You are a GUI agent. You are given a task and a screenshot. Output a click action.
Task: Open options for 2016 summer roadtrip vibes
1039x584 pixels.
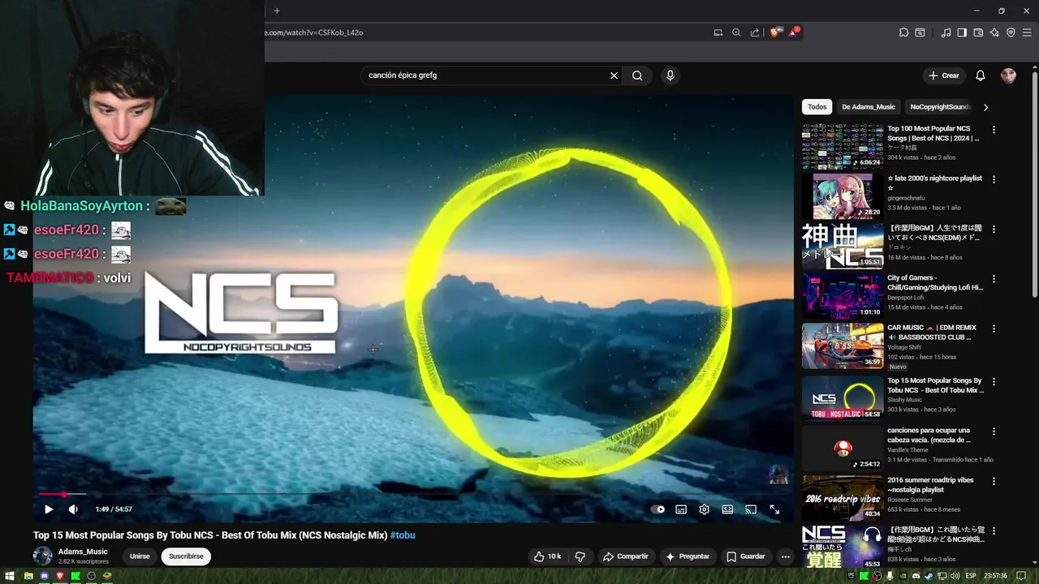click(x=994, y=481)
